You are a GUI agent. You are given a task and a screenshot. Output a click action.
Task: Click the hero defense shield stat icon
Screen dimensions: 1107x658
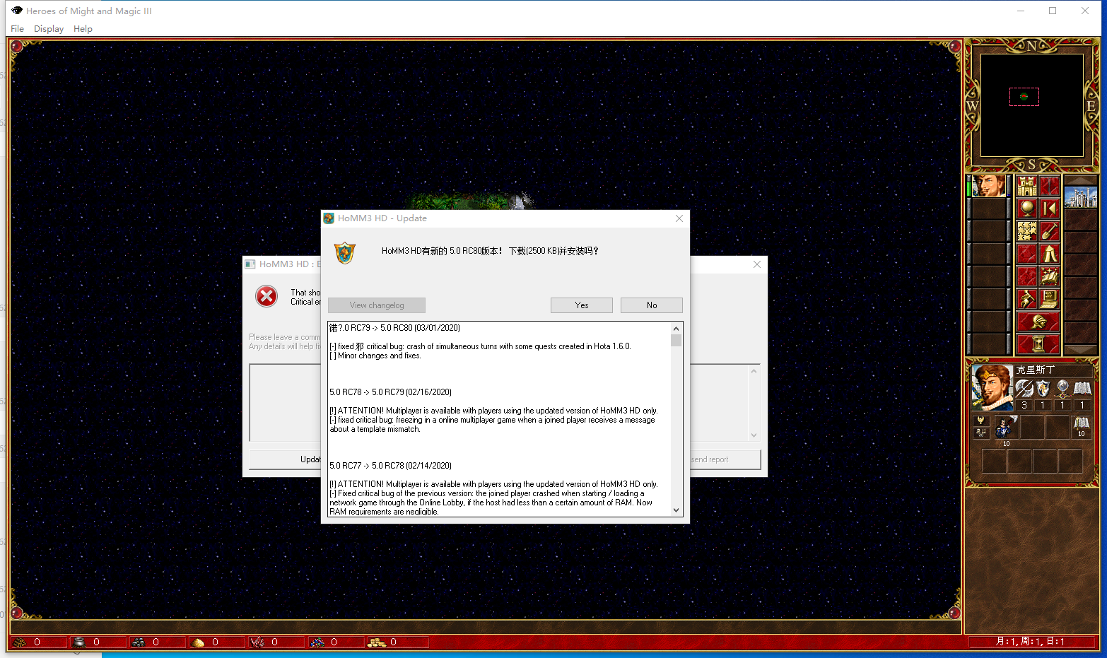1043,389
